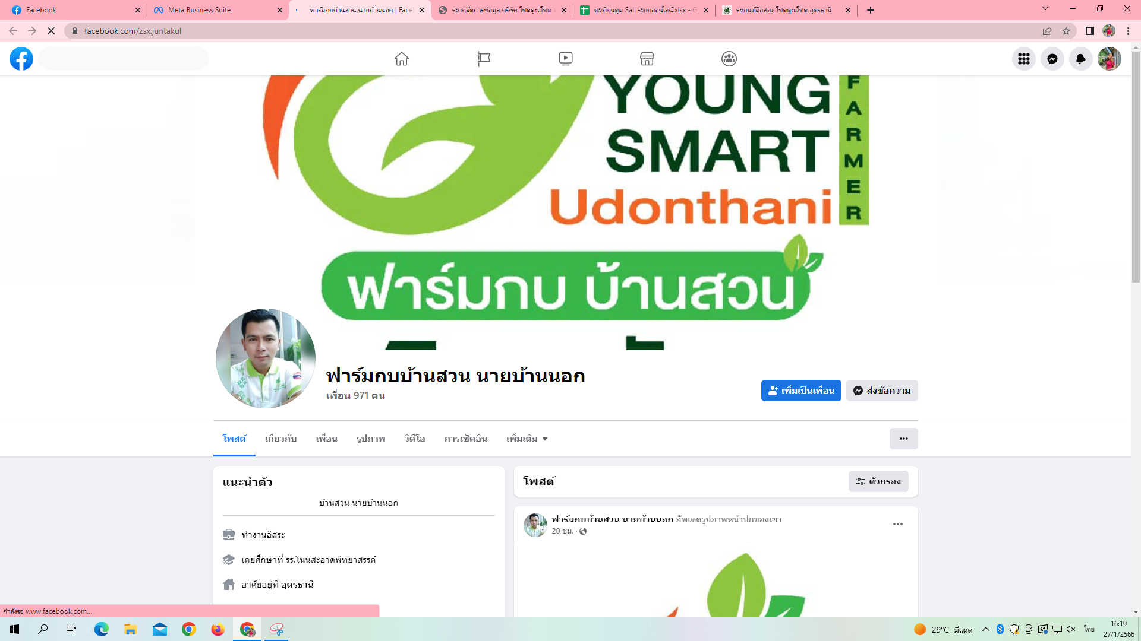The width and height of the screenshot is (1141, 641).
Task: Open the Marketplace storefront icon
Action: (647, 59)
